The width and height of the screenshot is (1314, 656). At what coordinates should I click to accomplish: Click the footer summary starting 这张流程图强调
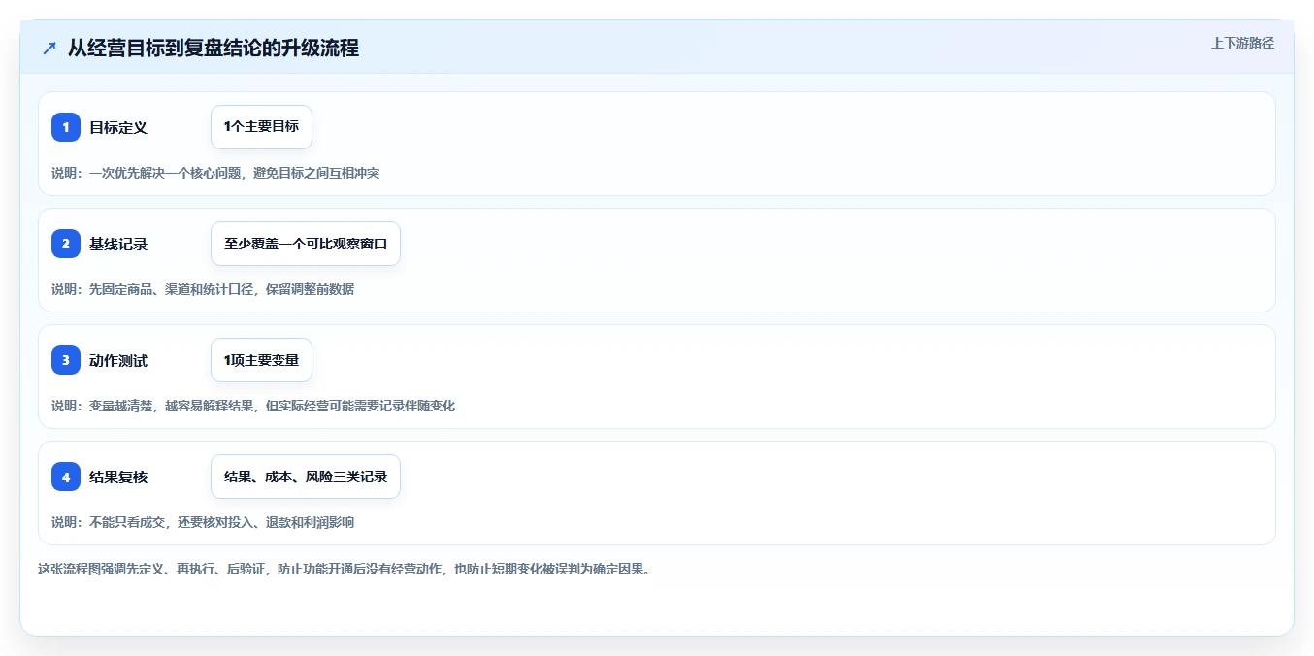point(344,569)
